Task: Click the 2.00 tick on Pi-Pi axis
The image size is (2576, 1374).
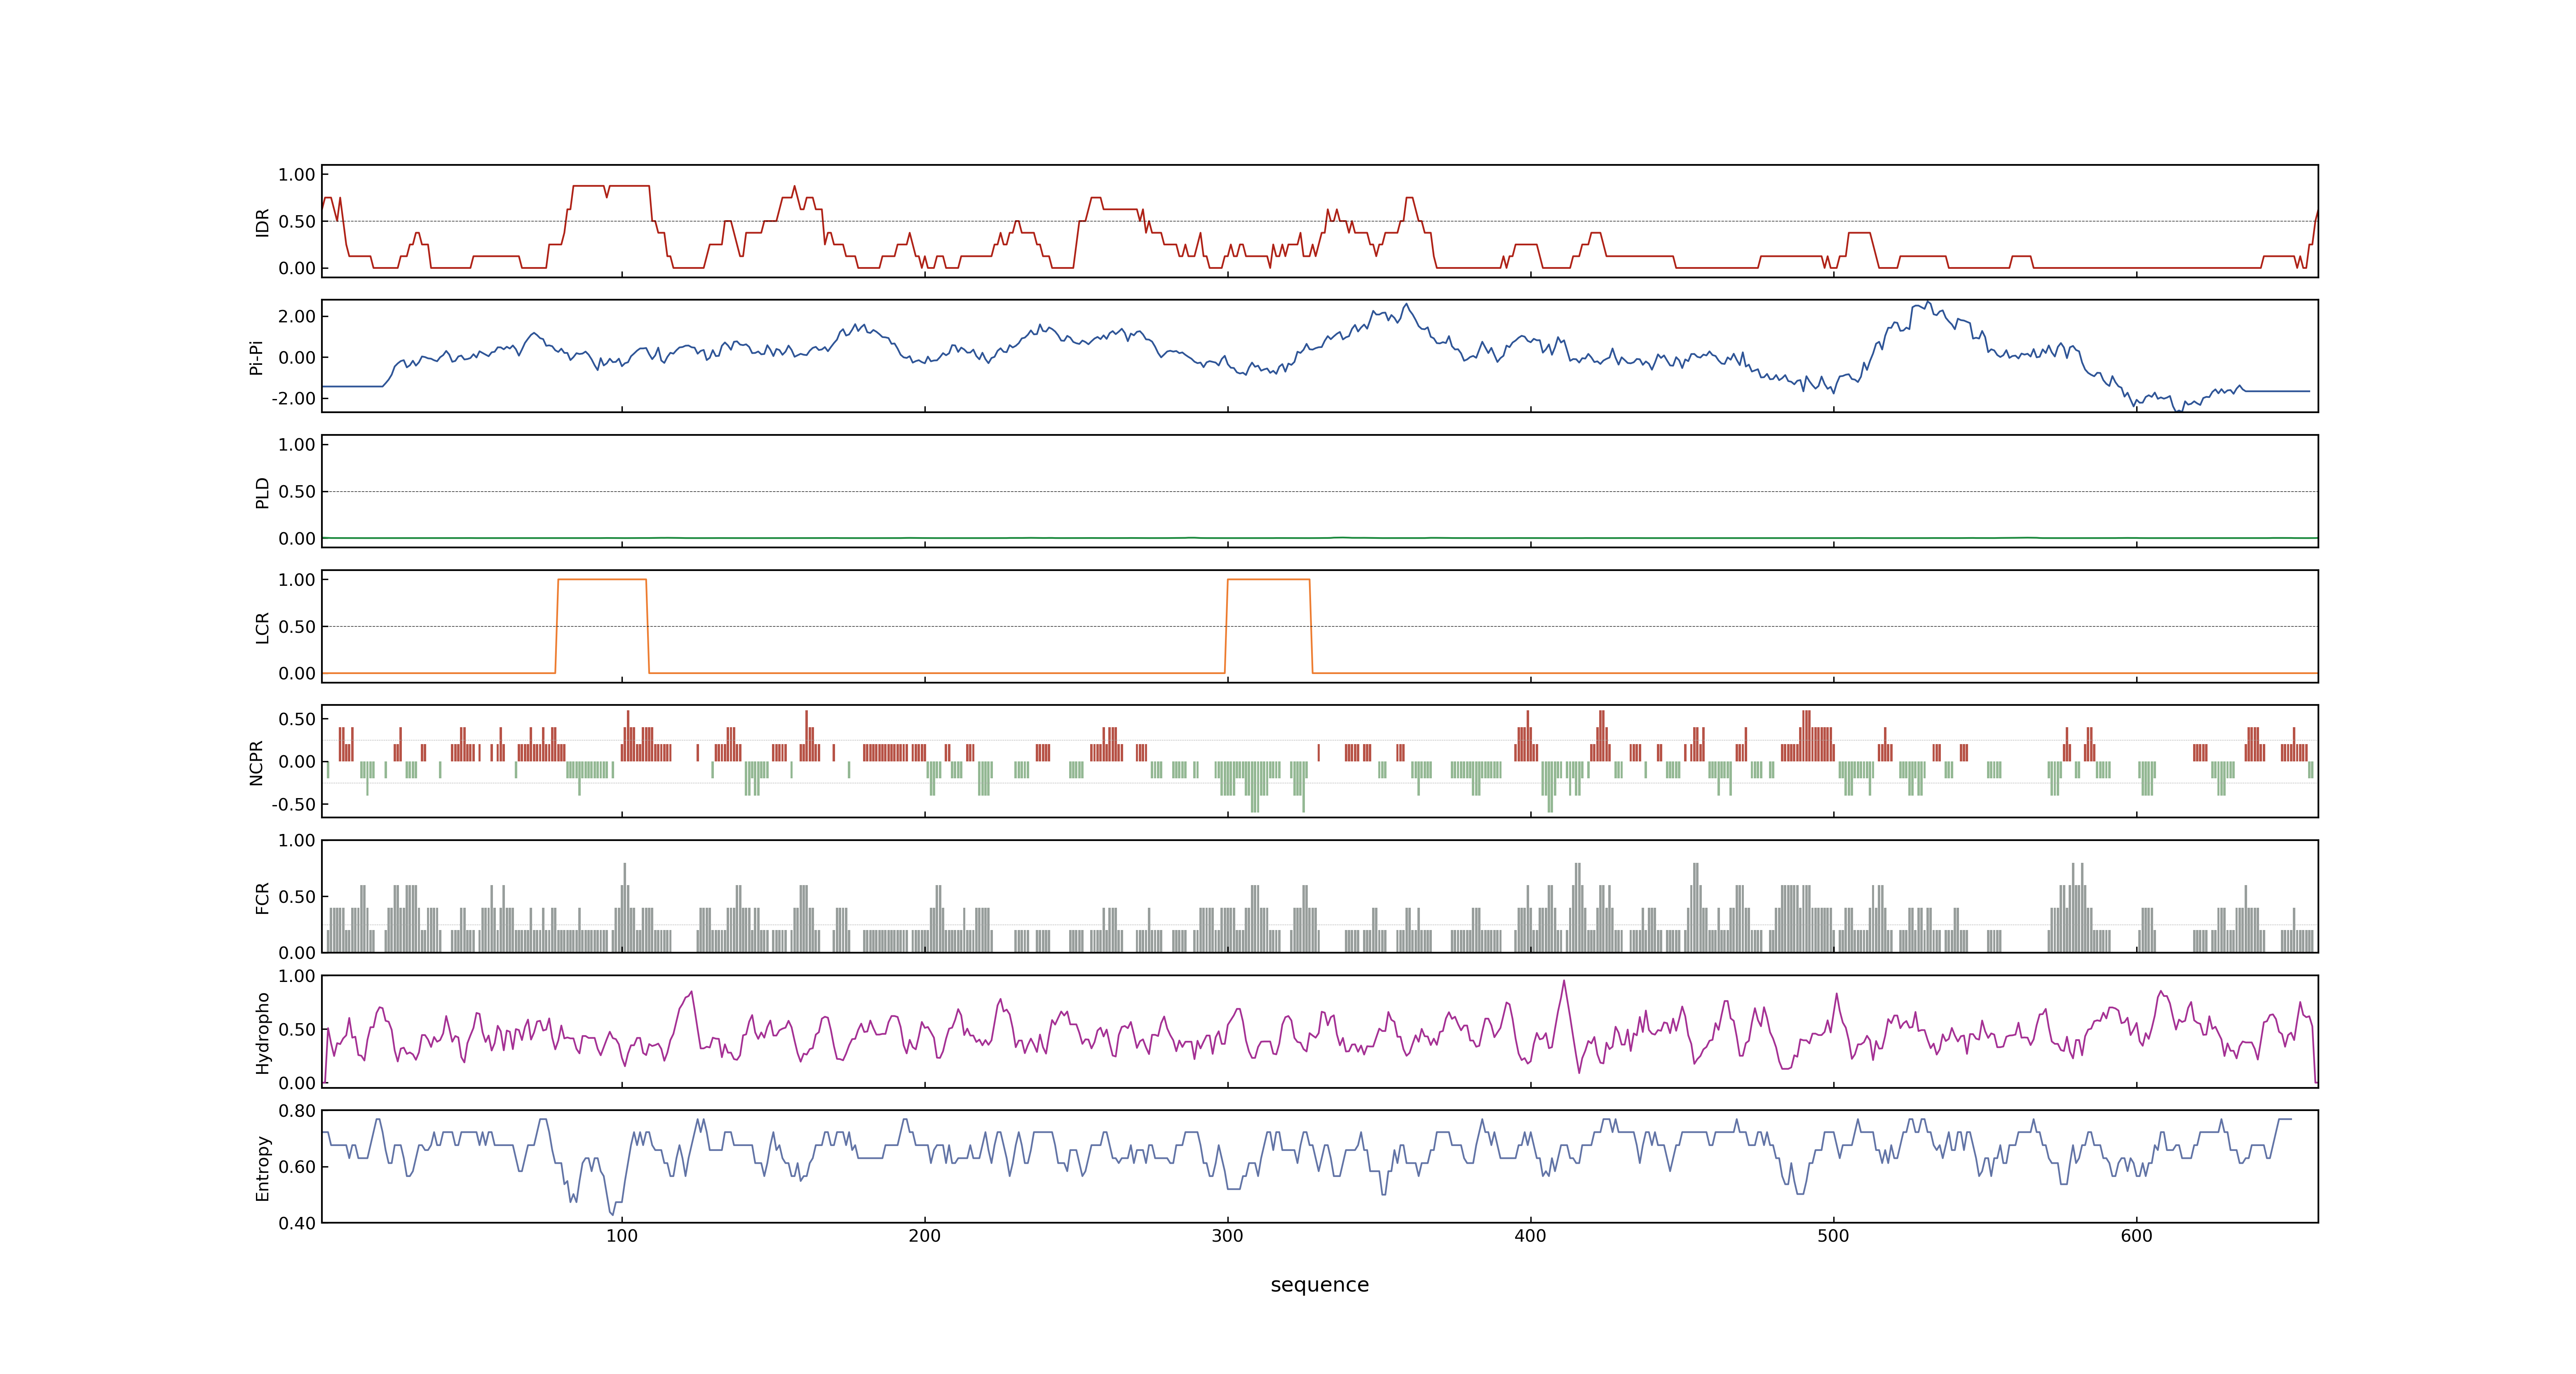Action: coord(297,316)
